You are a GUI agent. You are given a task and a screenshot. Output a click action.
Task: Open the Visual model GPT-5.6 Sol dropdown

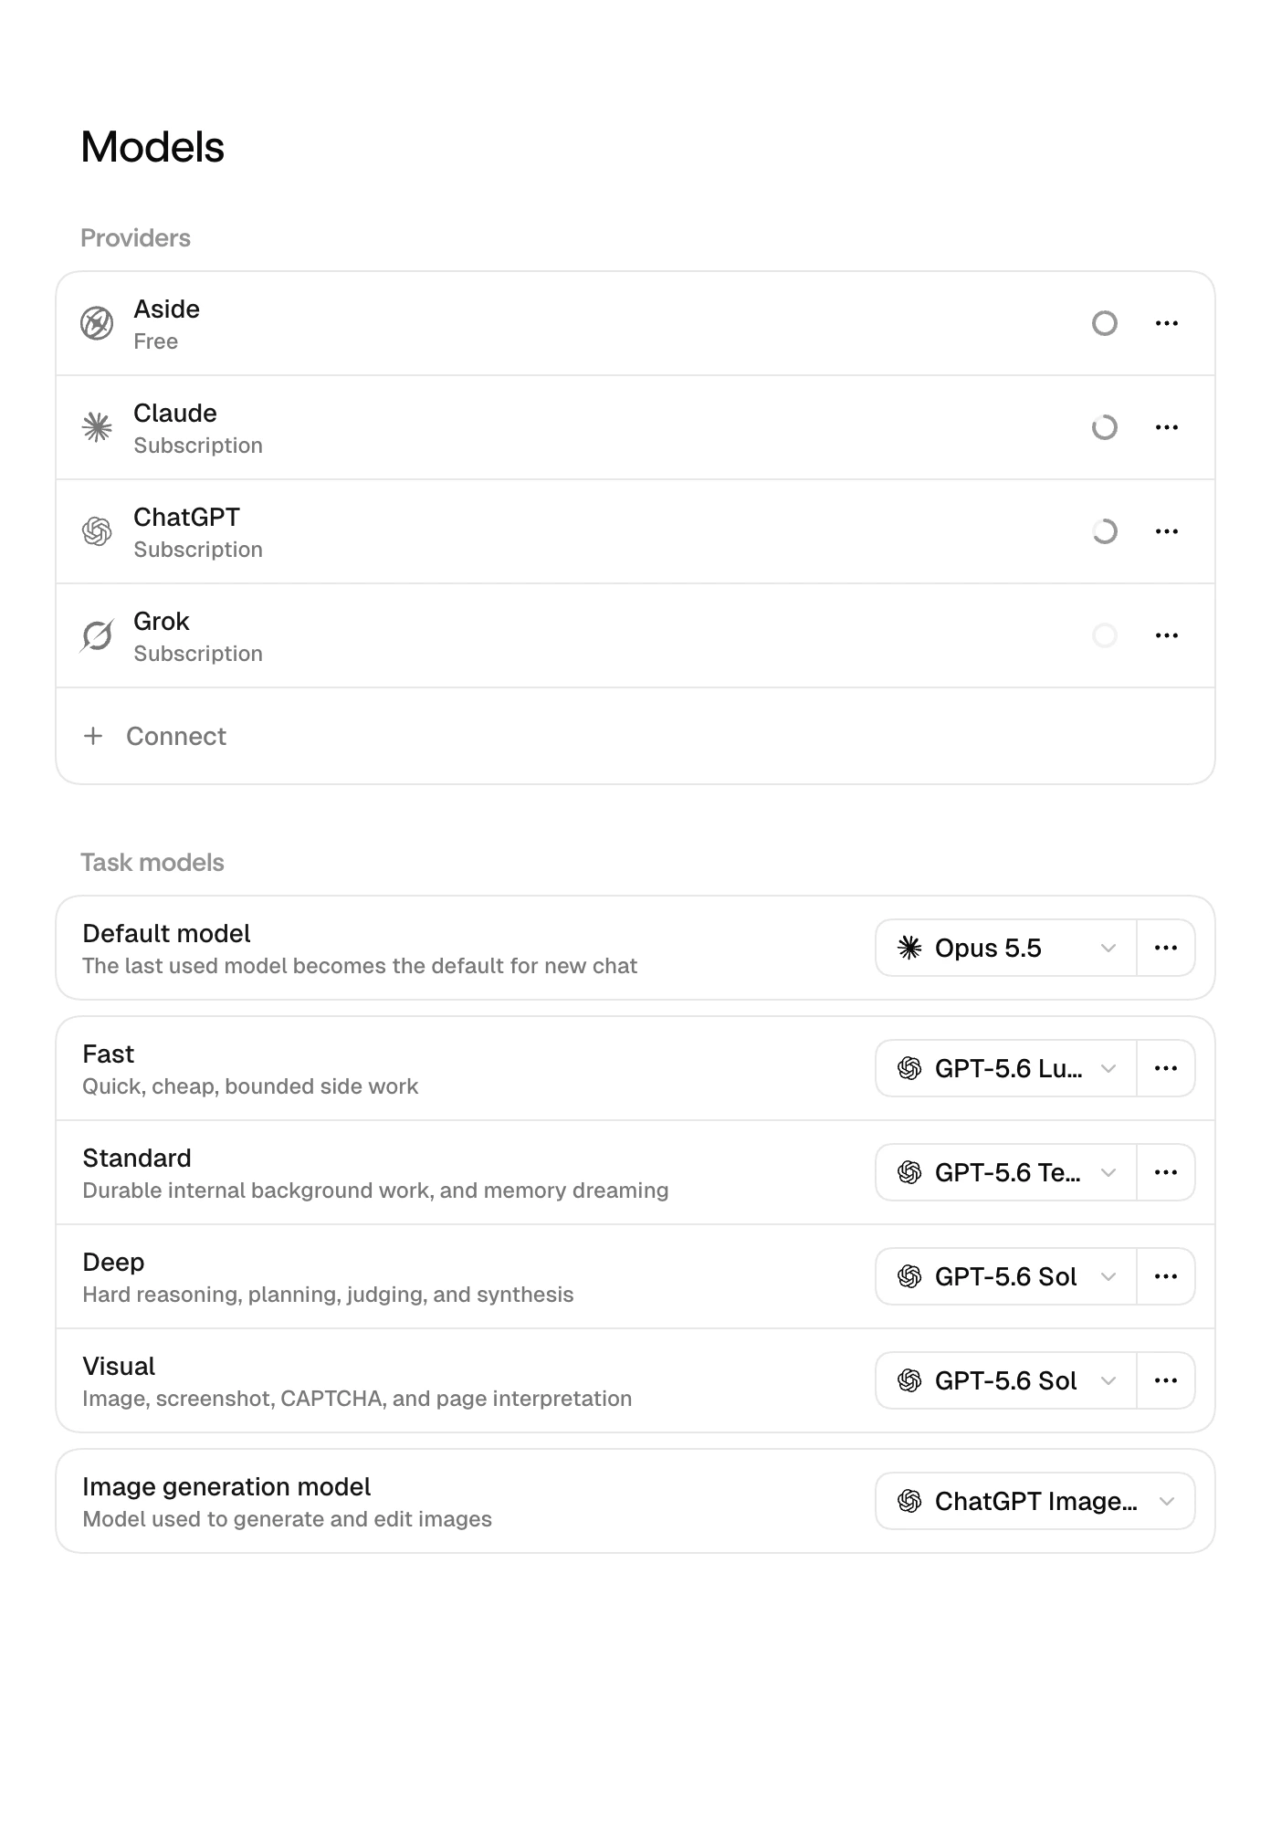point(1006,1380)
